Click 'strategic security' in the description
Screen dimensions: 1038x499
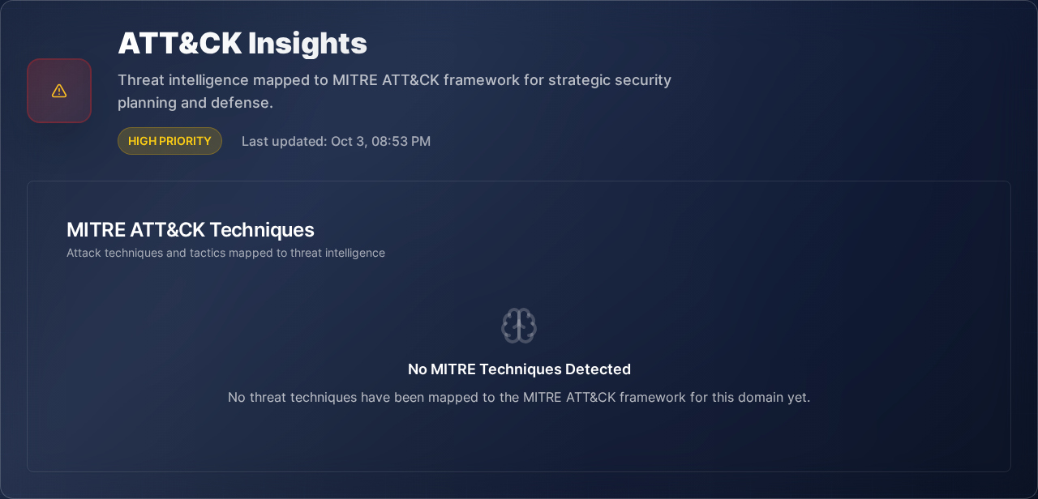610,80
